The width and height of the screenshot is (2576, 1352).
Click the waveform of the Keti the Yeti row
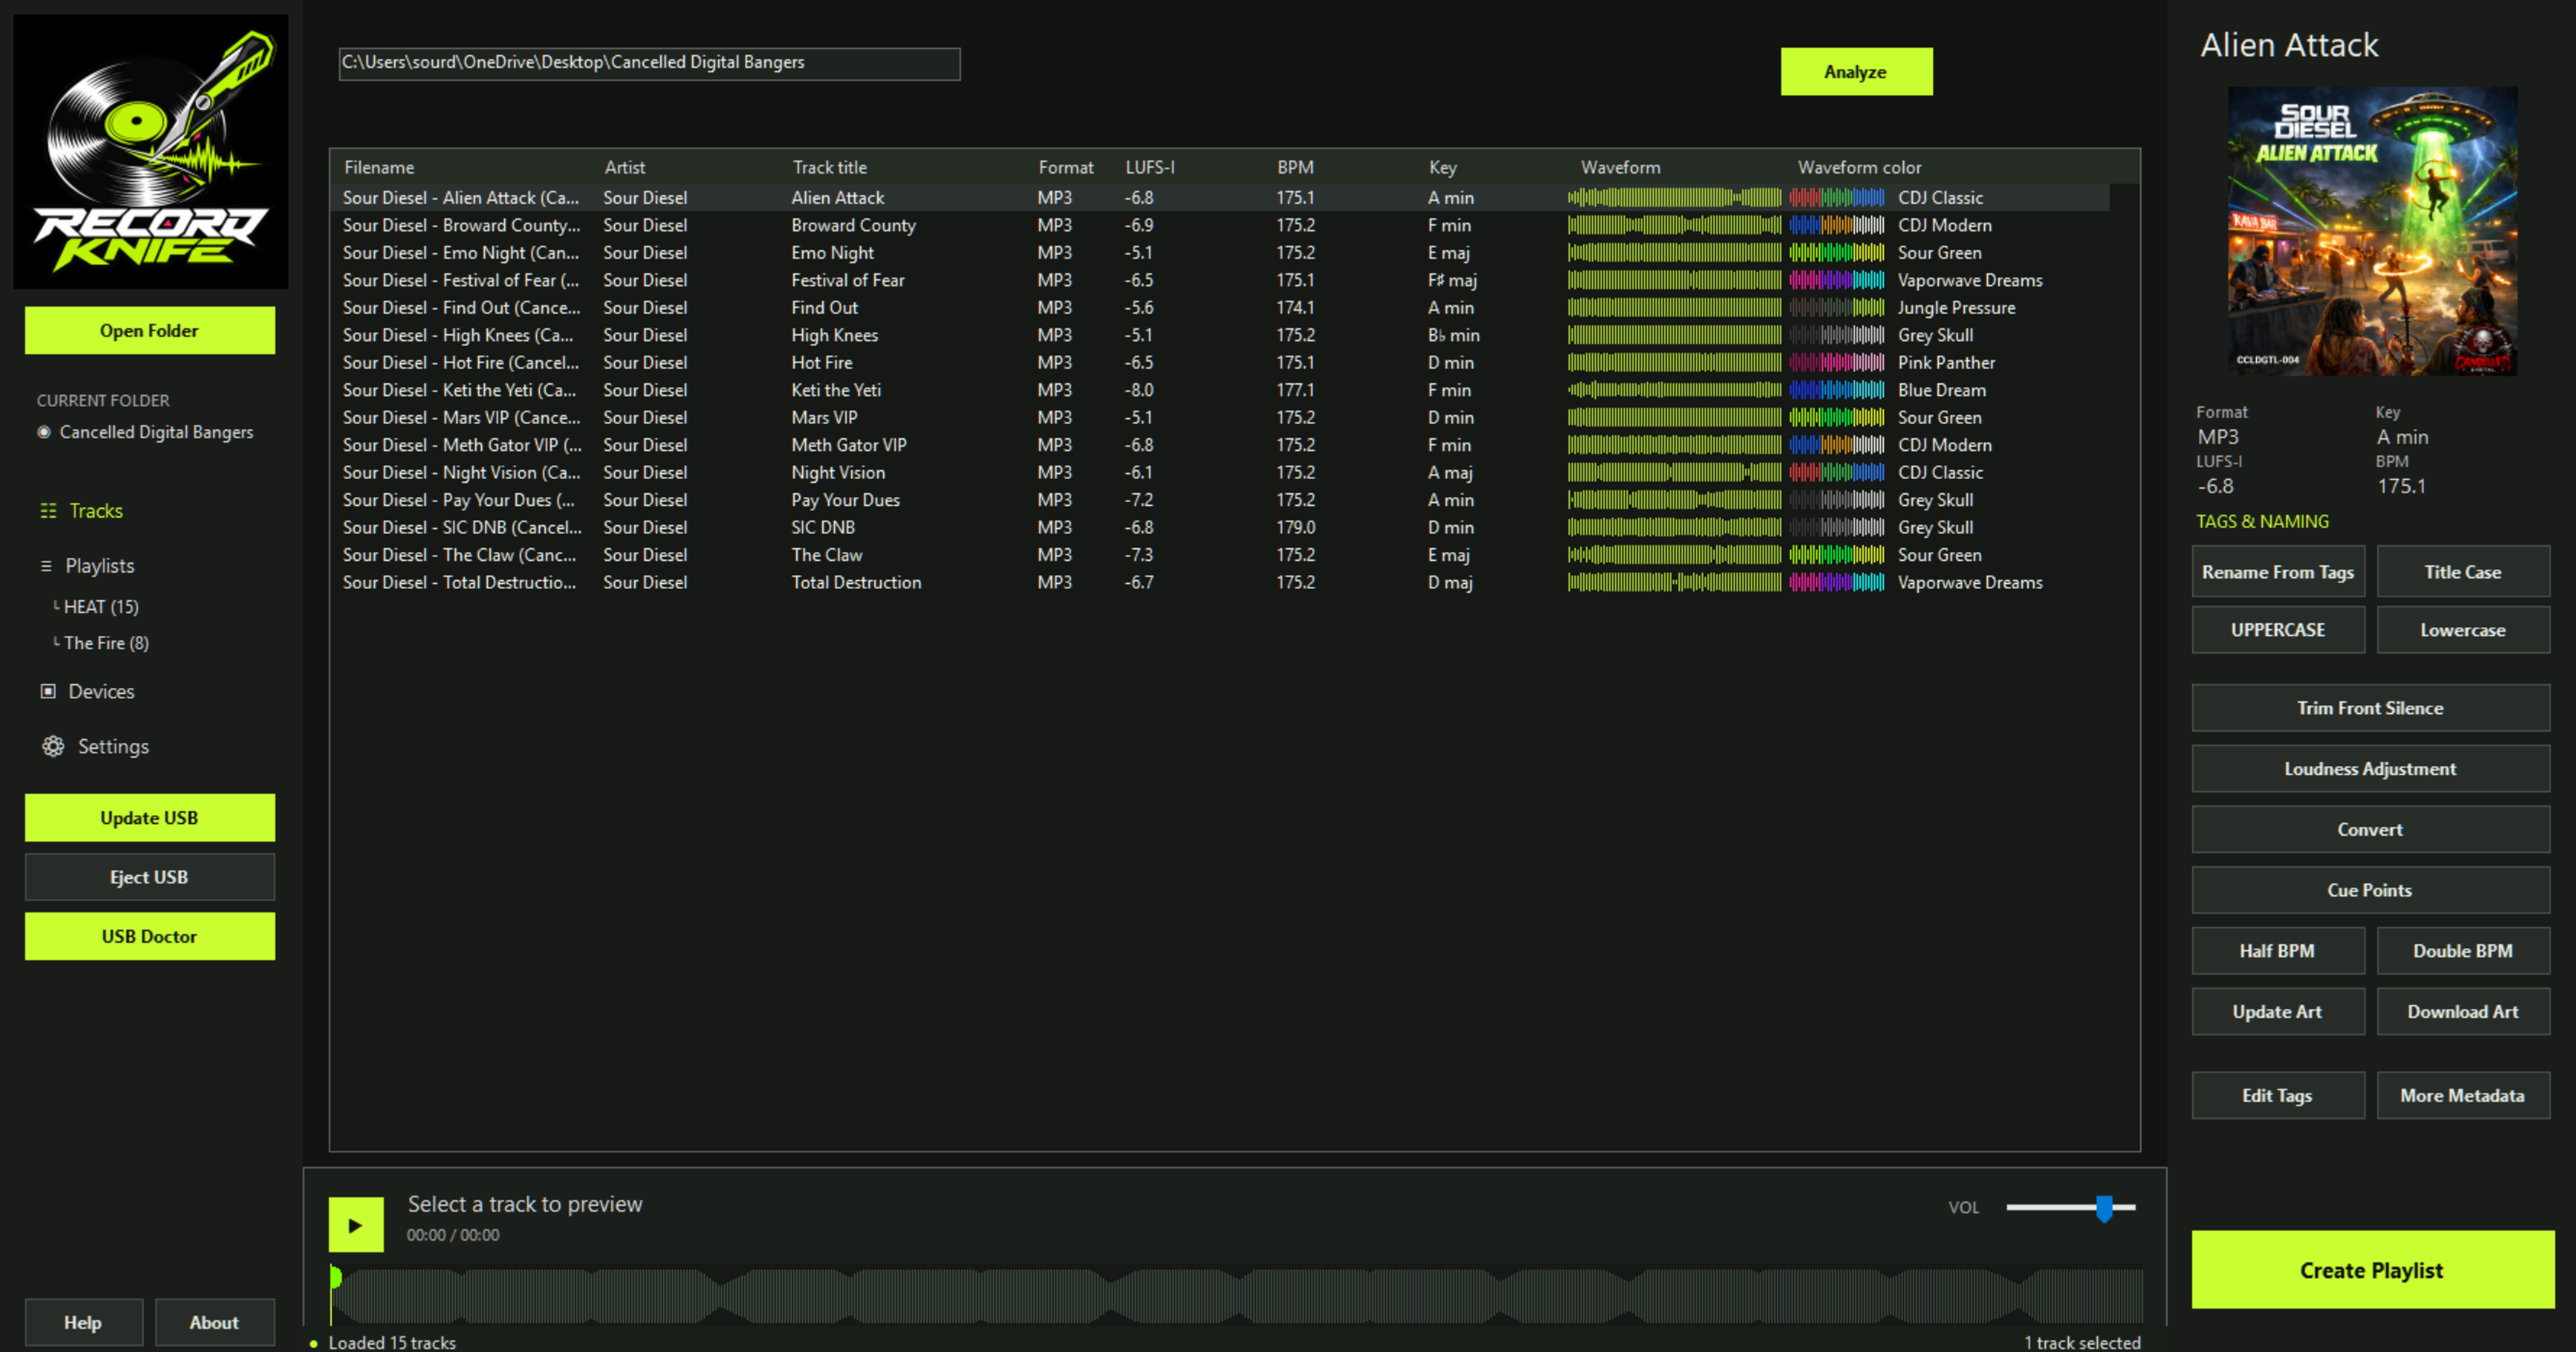pos(1674,390)
